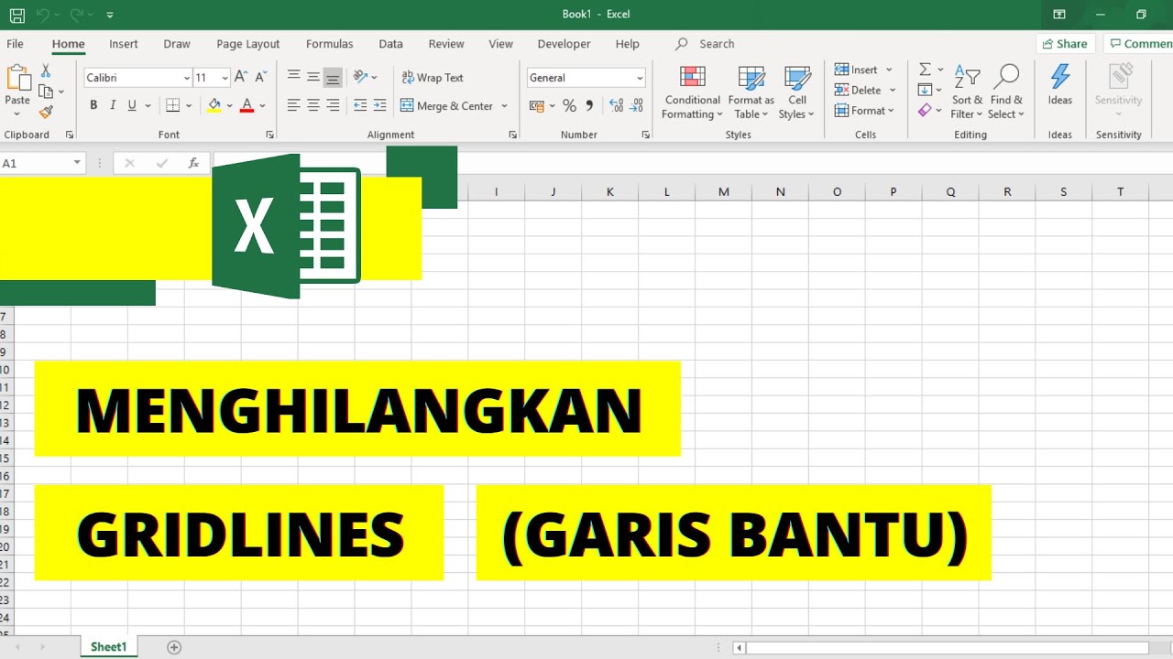1173x659 pixels.
Task: Open Cell Styles gallery
Action: (x=797, y=92)
